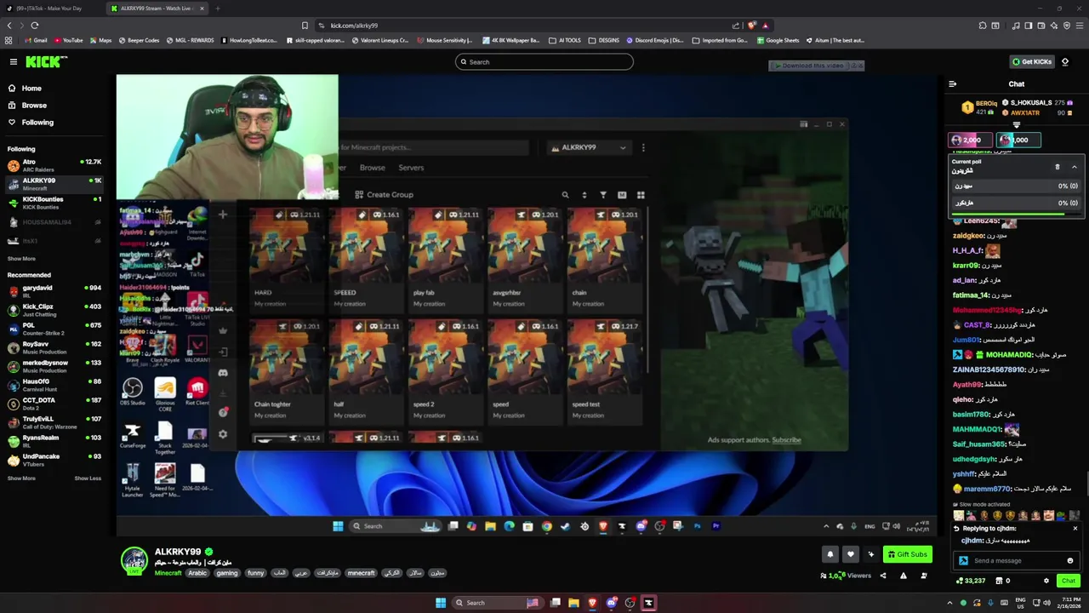Report the stream warning icon
Image resolution: width=1089 pixels, height=613 pixels.
pyautogui.click(x=903, y=576)
